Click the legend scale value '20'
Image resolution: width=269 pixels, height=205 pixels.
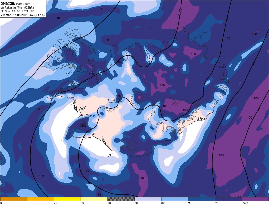pos(56,203)
